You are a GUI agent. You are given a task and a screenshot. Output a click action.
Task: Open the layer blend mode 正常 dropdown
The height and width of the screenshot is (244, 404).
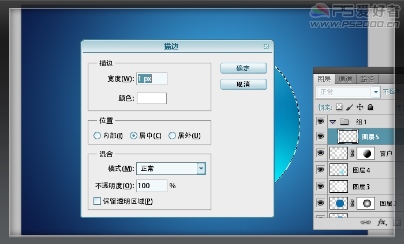coord(348,92)
